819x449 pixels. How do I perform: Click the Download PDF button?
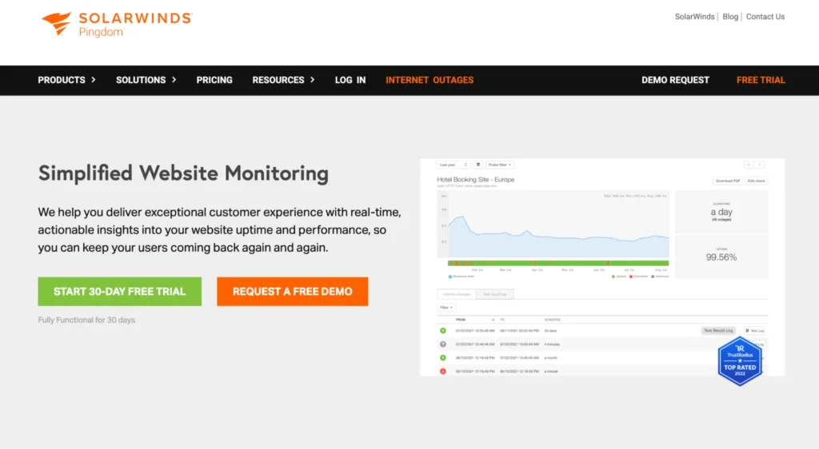[728, 181]
